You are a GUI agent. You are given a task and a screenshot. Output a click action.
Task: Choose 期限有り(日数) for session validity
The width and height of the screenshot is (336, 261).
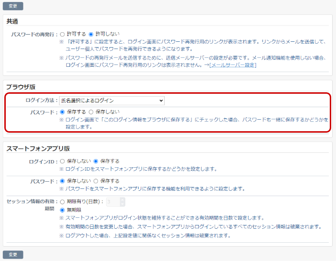tap(62, 202)
